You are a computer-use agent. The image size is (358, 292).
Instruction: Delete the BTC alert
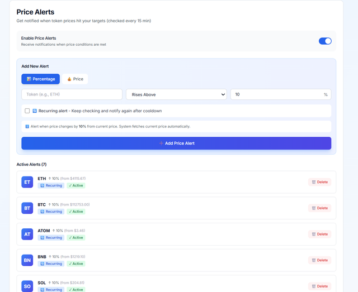point(319,208)
